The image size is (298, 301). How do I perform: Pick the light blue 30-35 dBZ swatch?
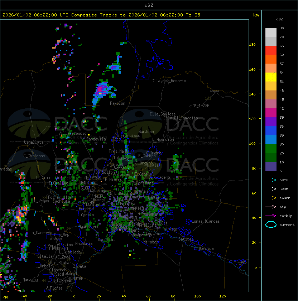[x=271, y=139]
